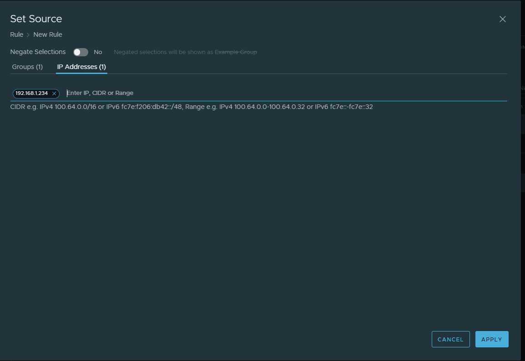
Task: Toggle the Negate Selections switch
Action: (x=81, y=52)
